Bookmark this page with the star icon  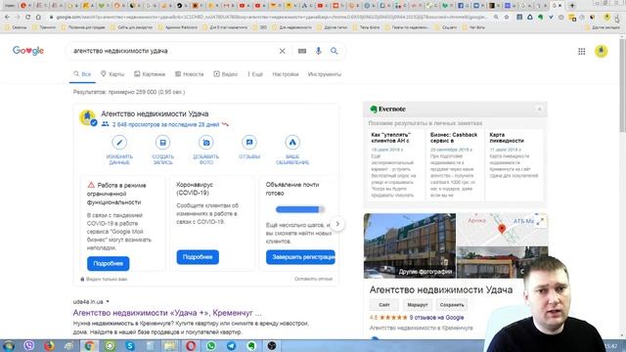[x=507, y=18]
